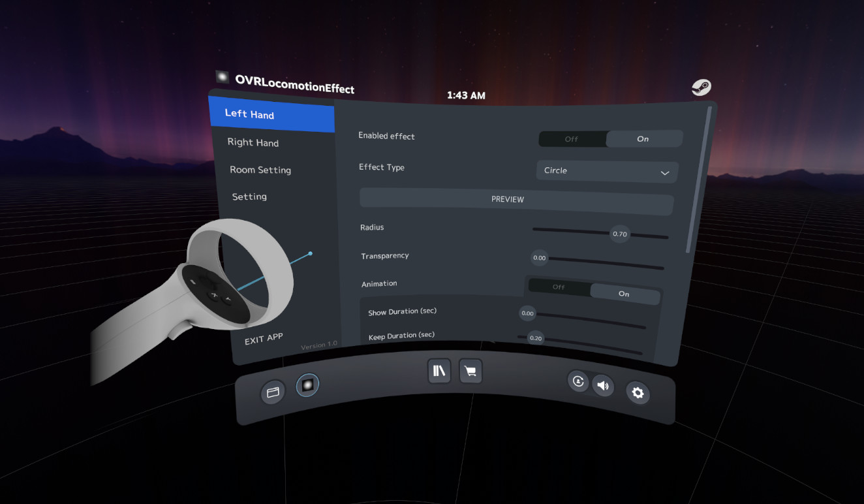
Task: Select the Setting menu item
Action: (x=249, y=196)
